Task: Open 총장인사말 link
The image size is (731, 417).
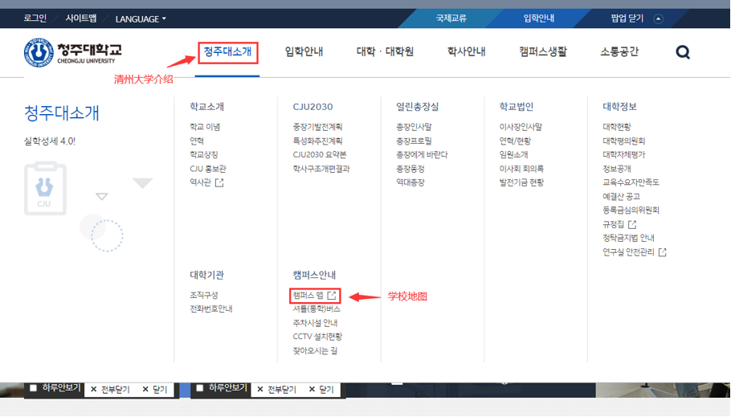Action: tap(414, 127)
